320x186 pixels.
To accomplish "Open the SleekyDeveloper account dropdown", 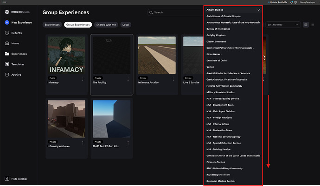I will [309, 2].
